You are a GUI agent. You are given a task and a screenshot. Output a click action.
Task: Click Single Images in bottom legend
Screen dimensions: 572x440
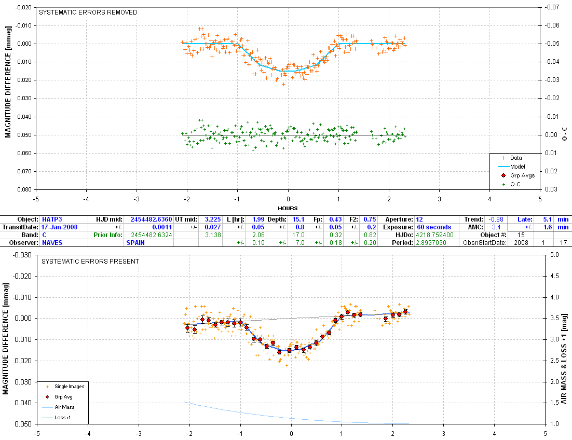[70, 387]
